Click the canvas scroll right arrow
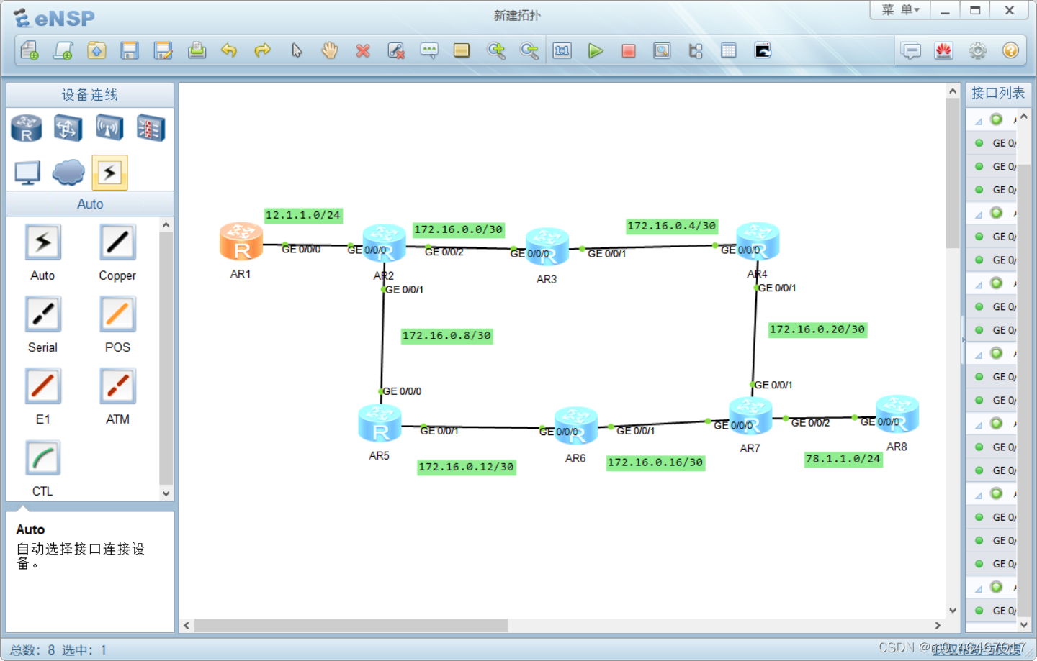Image resolution: width=1037 pixels, height=661 pixels. [x=938, y=625]
